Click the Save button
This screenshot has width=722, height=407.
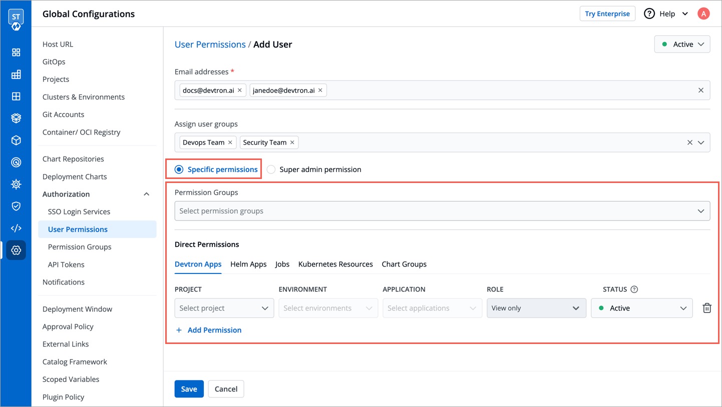coord(189,389)
